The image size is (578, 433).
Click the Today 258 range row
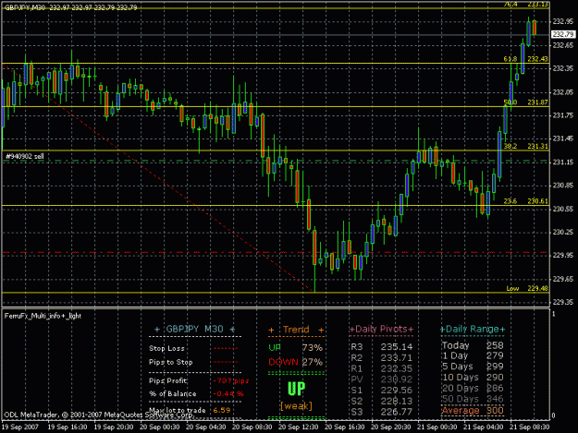[x=473, y=345]
